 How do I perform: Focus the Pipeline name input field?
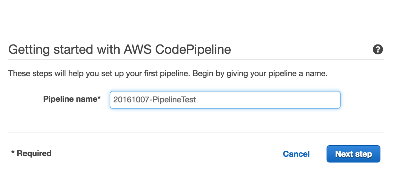(x=225, y=100)
